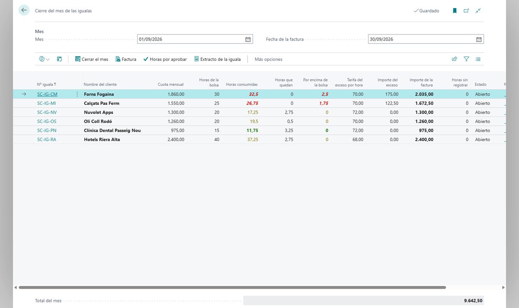Image resolution: width=519 pixels, height=308 pixels.
Task: Click the icon left of Cerrar el mes
Action: tap(60, 59)
